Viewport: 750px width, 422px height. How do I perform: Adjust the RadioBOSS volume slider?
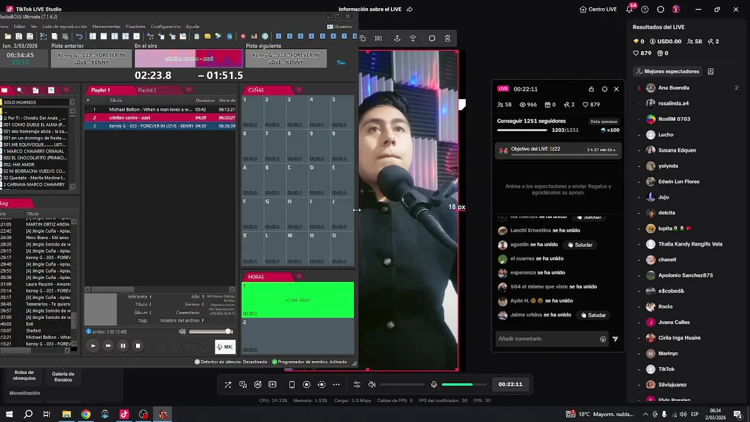click(210, 332)
